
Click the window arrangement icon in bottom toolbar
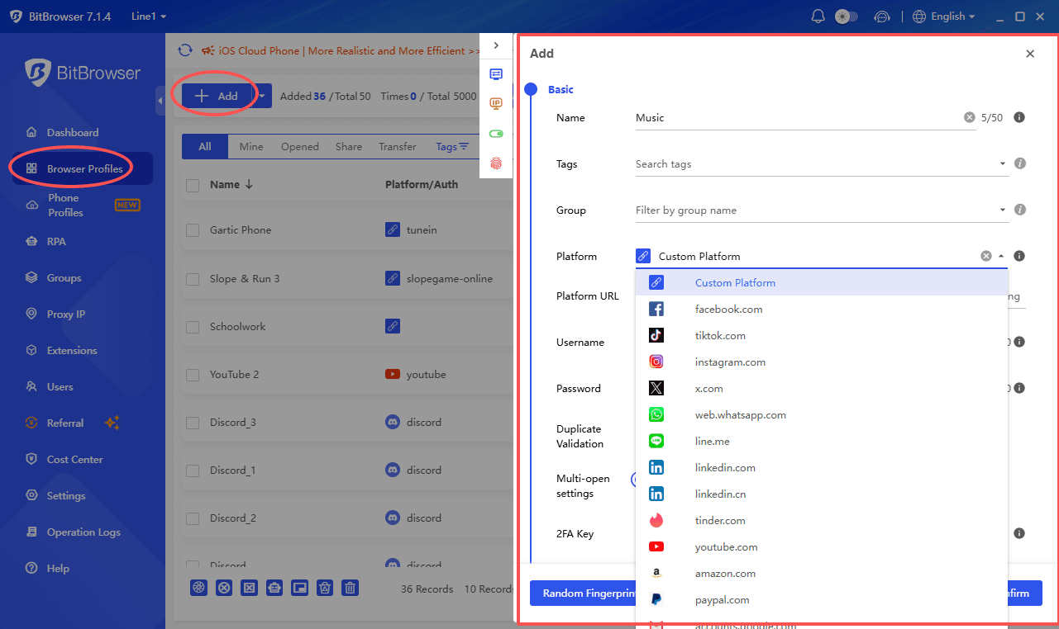(x=299, y=588)
